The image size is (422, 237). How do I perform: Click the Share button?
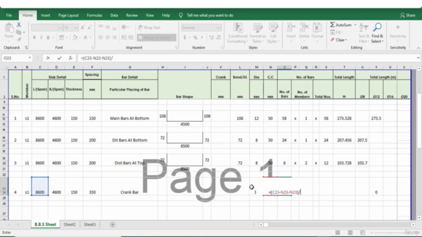[x=407, y=15]
